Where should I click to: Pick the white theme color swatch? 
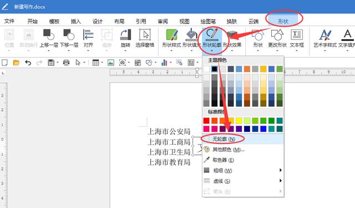click(x=206, y=69)
